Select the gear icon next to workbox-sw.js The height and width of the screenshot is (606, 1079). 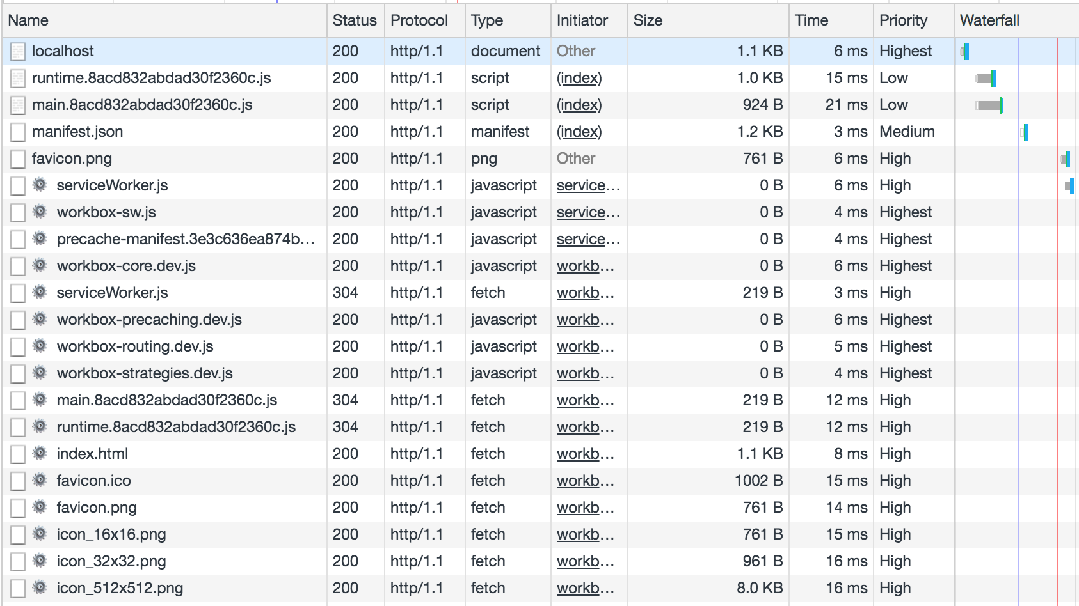point(40,212)
